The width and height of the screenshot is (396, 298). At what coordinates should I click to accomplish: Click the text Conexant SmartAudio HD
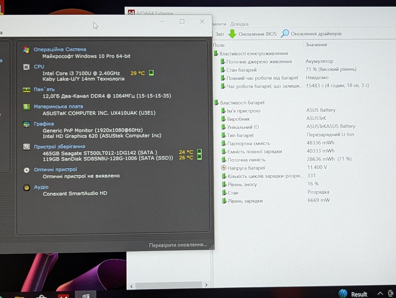pos(75,193)
